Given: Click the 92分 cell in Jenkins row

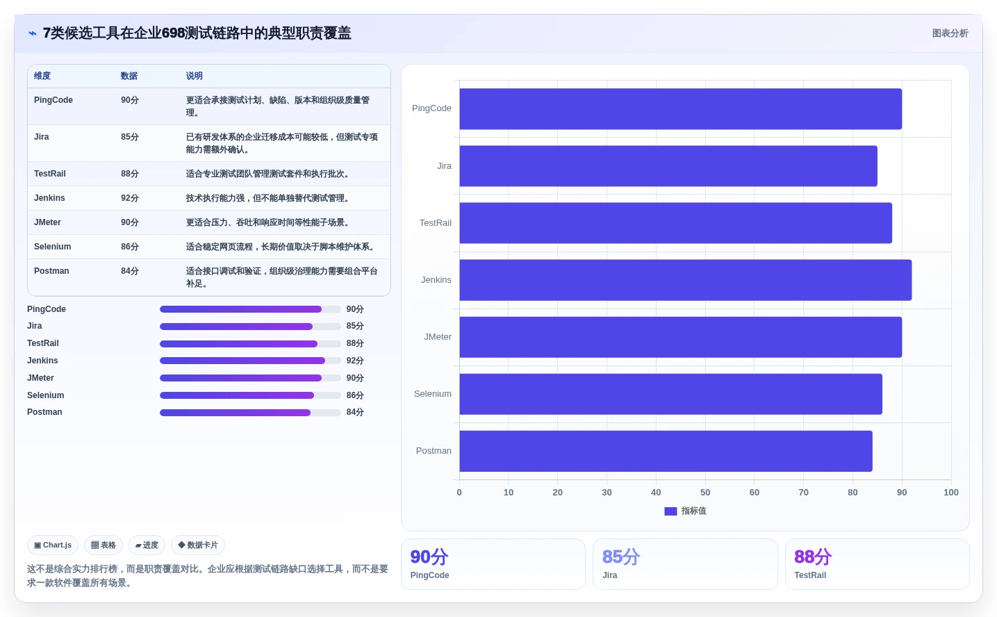Looking at the screenshot, I should click(x=130, y=198).
